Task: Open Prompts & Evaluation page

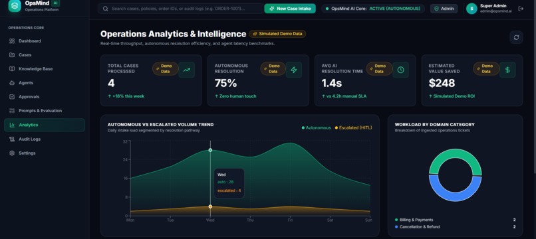Action: point(45,111)
